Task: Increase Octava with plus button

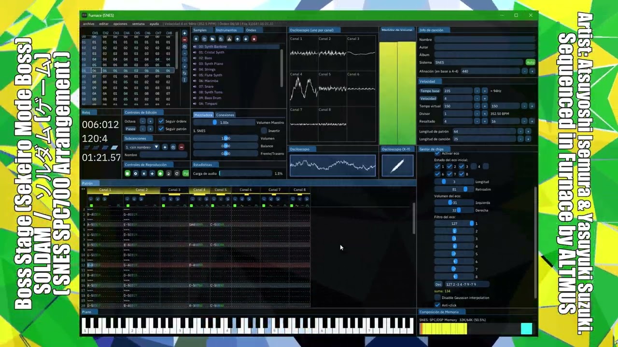Action: click(x=150, y=121)
